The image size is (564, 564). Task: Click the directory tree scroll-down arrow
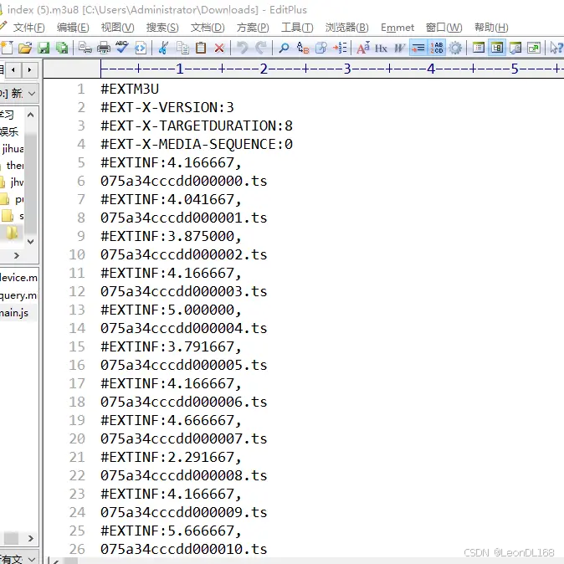tap(31, 241)
